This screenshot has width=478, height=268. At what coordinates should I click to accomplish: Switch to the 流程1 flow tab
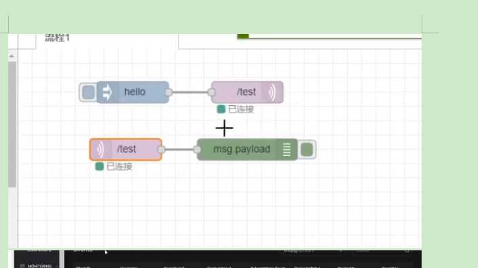57,38
